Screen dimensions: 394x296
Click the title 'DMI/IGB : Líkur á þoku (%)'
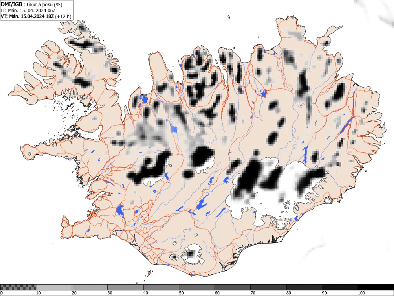tap(32, 4)
